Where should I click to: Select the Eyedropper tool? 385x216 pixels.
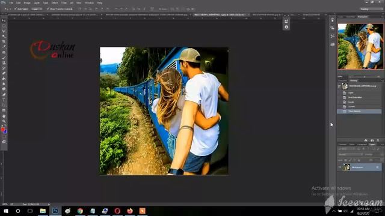click(x=4, y=47)
